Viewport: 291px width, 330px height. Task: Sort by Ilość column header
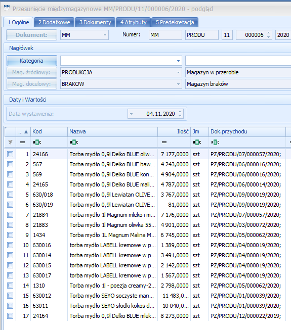(x=174, y=131)
